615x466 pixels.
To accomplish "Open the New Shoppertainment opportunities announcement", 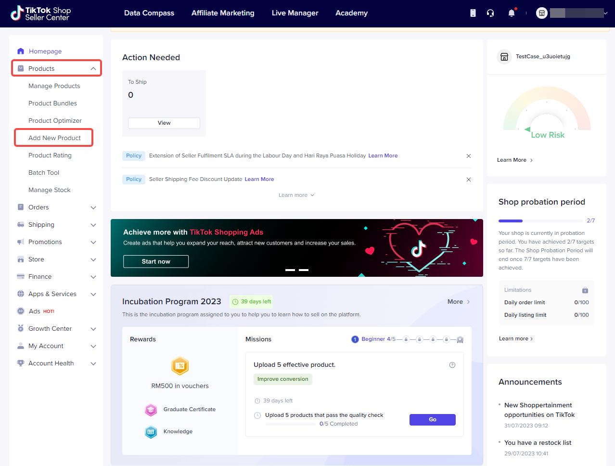I will click(539, 410).
